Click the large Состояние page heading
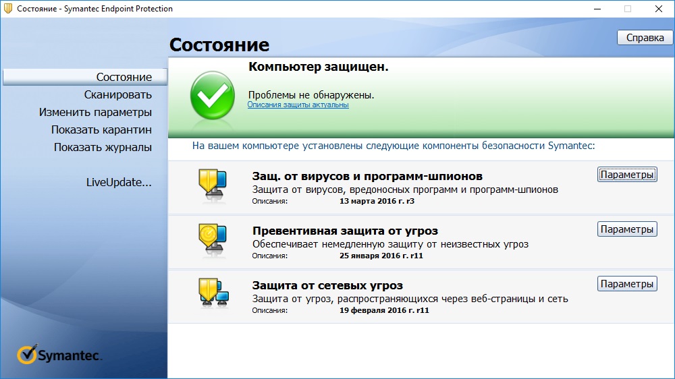The width and height of the screenshot is (675, 379). click(x=219, y=45)
